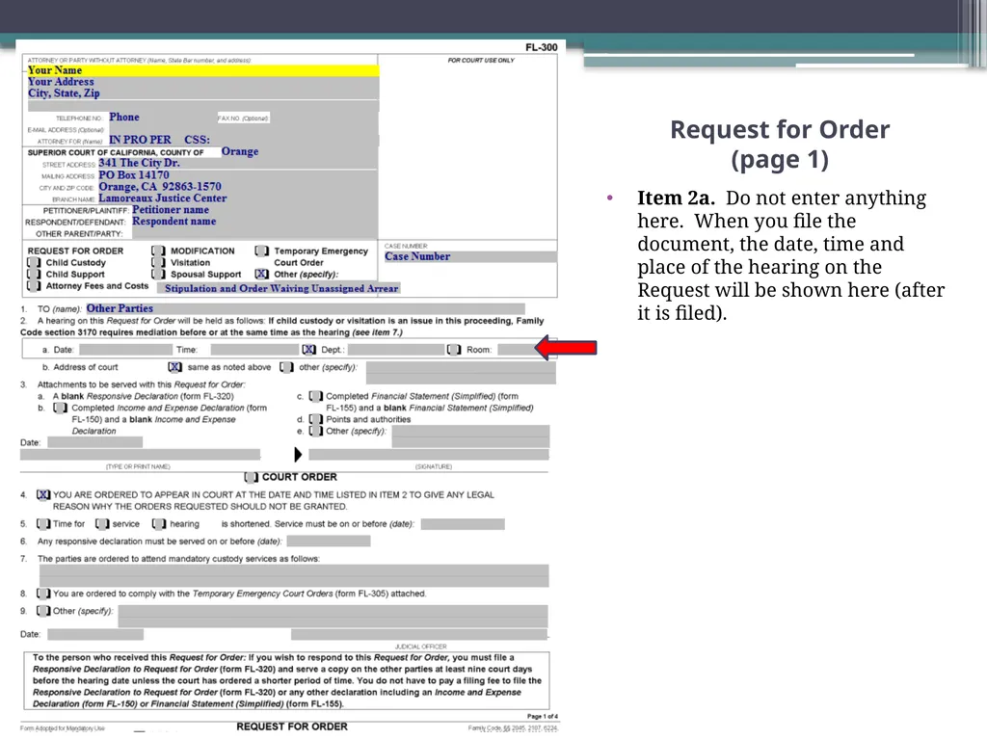This screenshot has height=740, width=987.
Task: Click item 5 service must be on or before date field
Action: coord(463,524)
